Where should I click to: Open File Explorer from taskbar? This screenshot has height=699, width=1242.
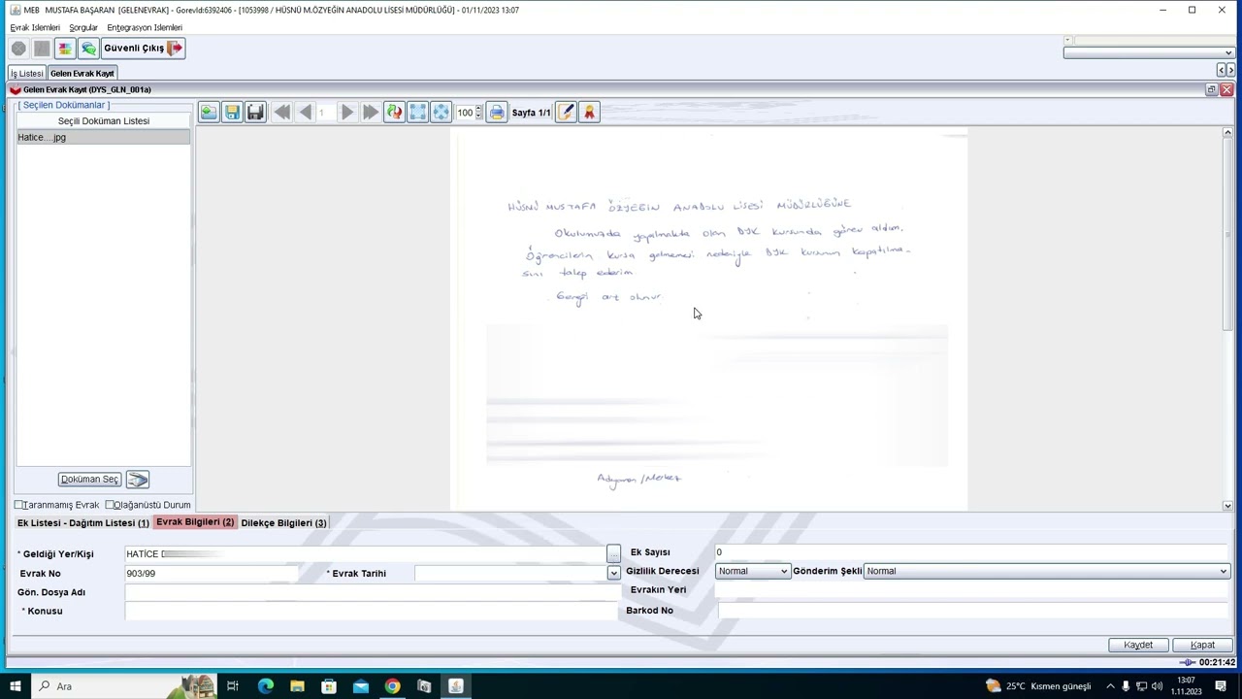click(297, 686)
